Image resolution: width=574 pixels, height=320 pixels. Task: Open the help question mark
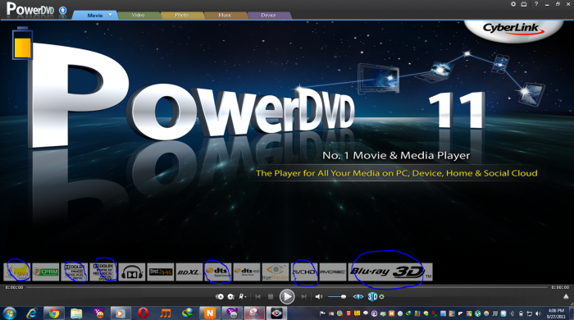536,4
